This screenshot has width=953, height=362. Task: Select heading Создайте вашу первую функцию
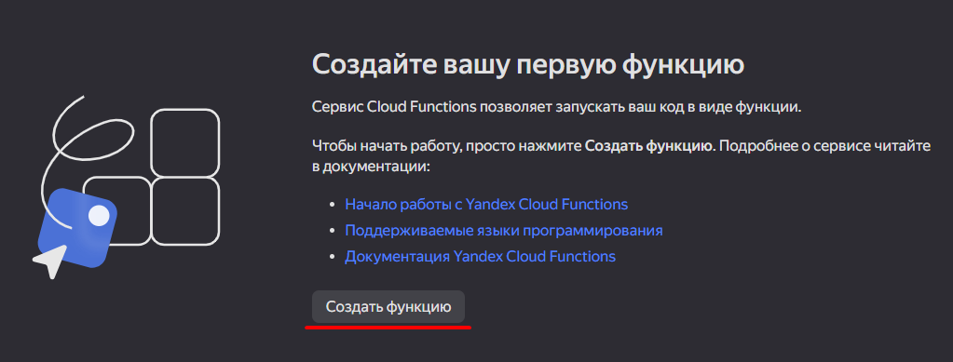pyautogui.click(x=528, y=64)
